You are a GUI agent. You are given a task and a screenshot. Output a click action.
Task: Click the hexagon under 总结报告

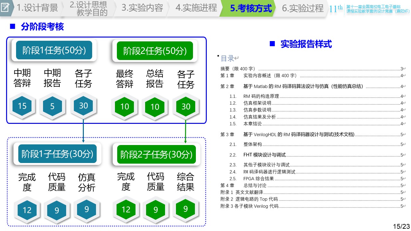[155, 107]
